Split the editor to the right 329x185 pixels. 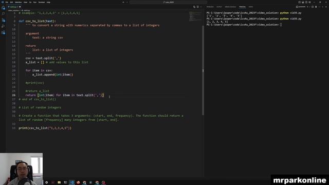197,7
